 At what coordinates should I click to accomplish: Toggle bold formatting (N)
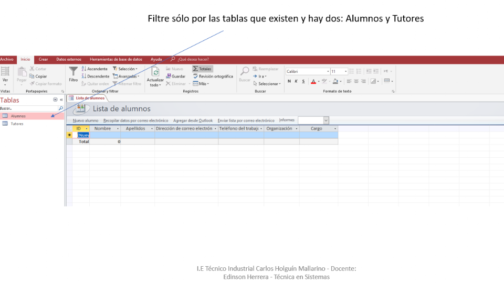[x=289, y=81]
